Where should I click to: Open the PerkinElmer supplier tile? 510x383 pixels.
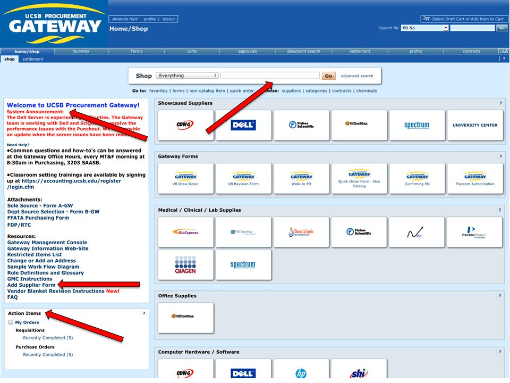tap(474, 232)
